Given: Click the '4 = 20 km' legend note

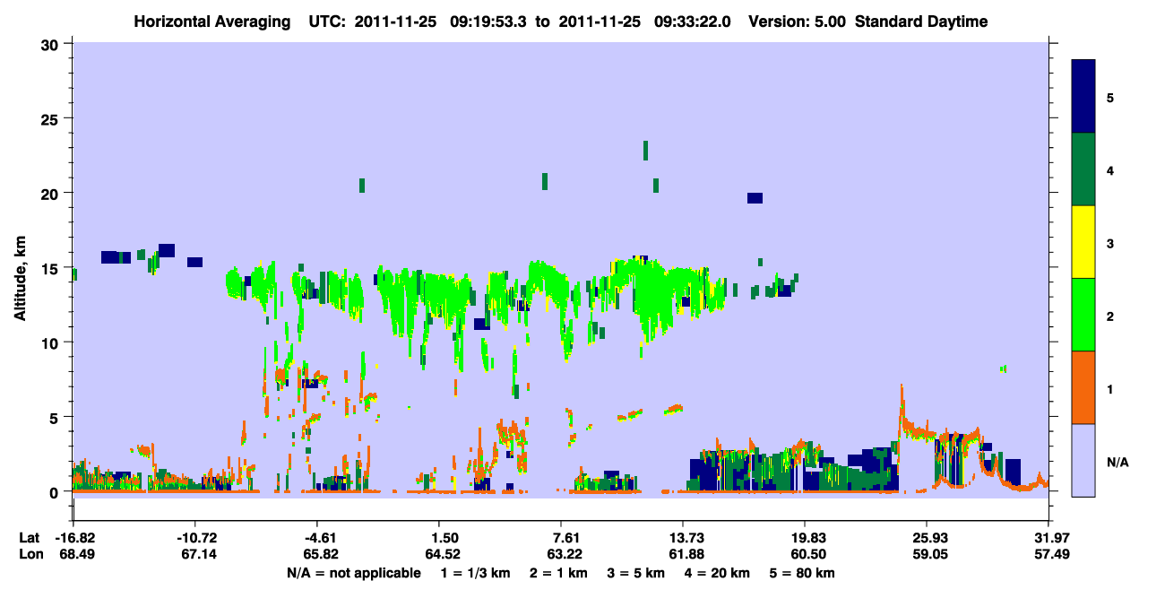Looking at the screenshot, I should click(x=720, y=573).
